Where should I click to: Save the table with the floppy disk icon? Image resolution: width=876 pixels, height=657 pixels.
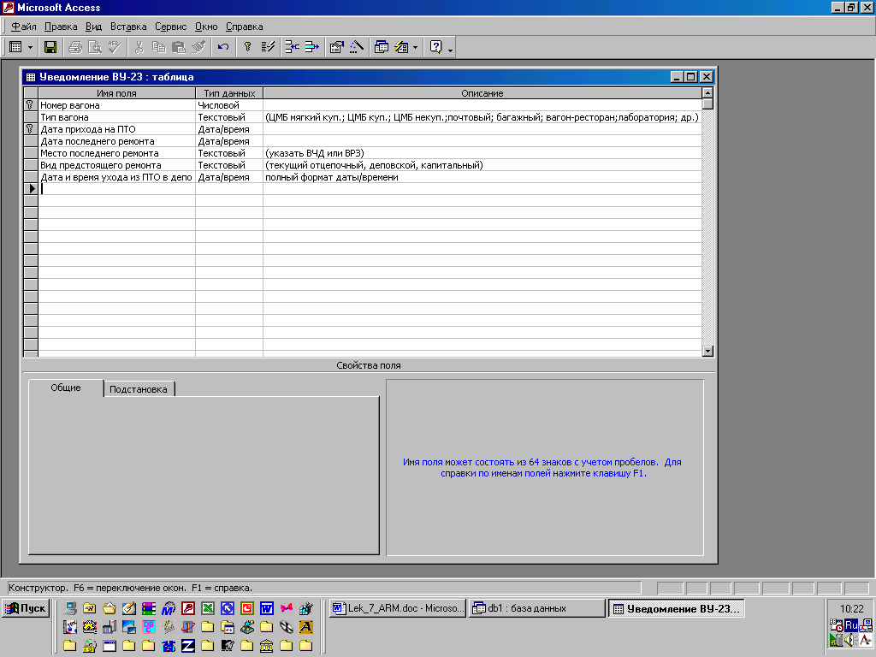click(50, 48)
